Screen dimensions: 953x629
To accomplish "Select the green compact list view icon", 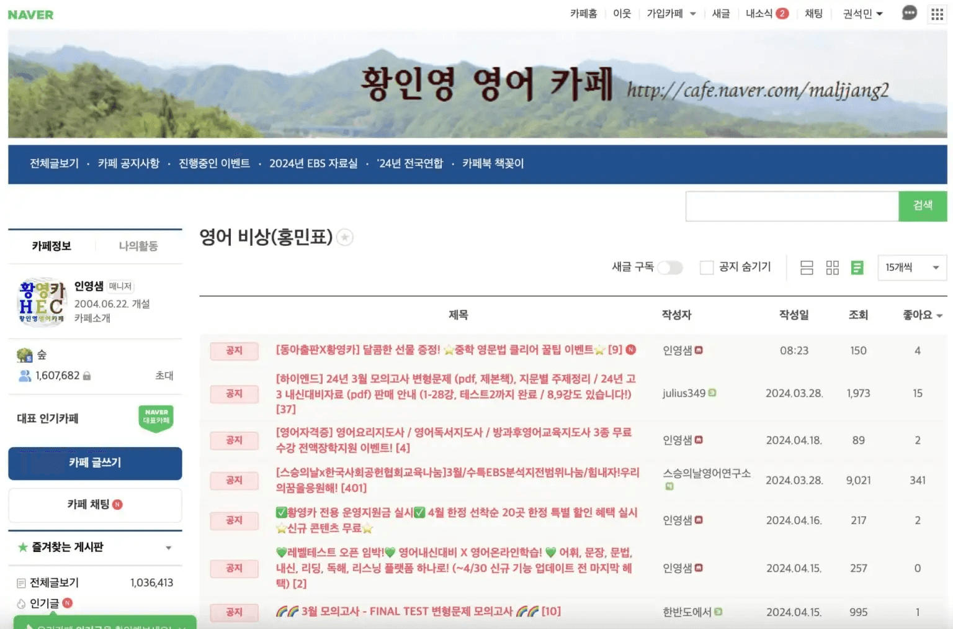I will (857, 268).
